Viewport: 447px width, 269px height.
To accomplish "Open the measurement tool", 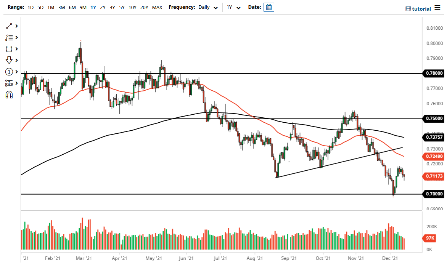I will click(9, 83).
